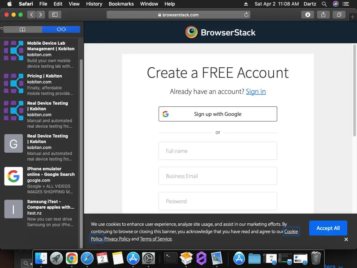Viewport: 357px width, 268px height.
Task: Click the Sign in link
Action: [x=256, y=92]
